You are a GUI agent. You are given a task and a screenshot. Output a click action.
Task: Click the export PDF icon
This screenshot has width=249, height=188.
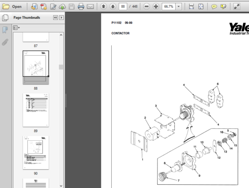44,7
